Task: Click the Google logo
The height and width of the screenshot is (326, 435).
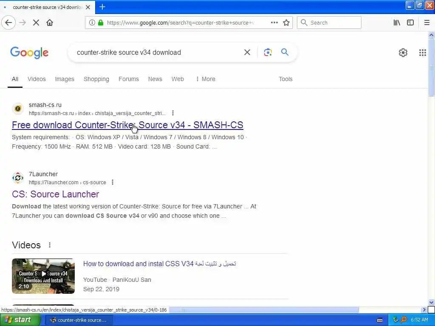Action: (x=29, y=53)
